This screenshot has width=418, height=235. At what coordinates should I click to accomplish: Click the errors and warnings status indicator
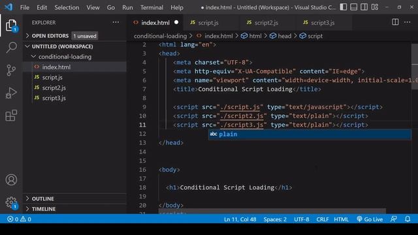(19, 219)
